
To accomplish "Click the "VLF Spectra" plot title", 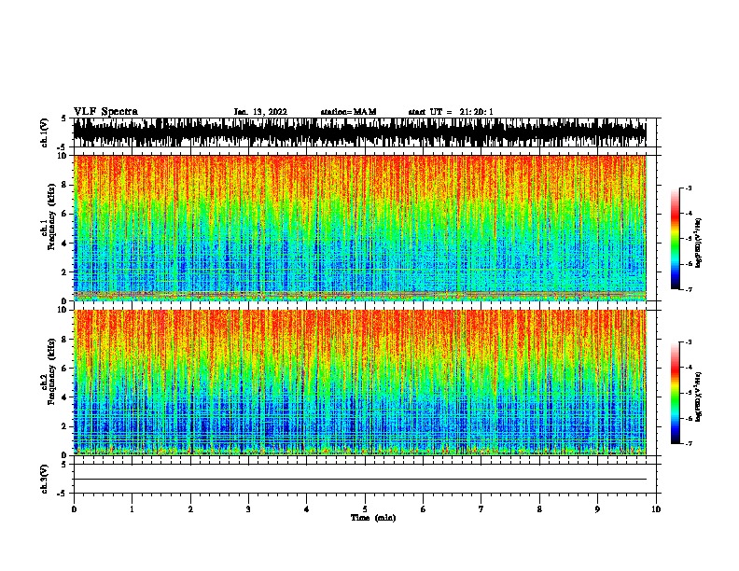I will pos(105,112).
